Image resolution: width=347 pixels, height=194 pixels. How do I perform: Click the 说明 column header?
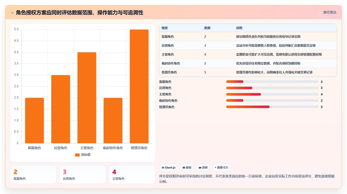[x=239, y=28]
